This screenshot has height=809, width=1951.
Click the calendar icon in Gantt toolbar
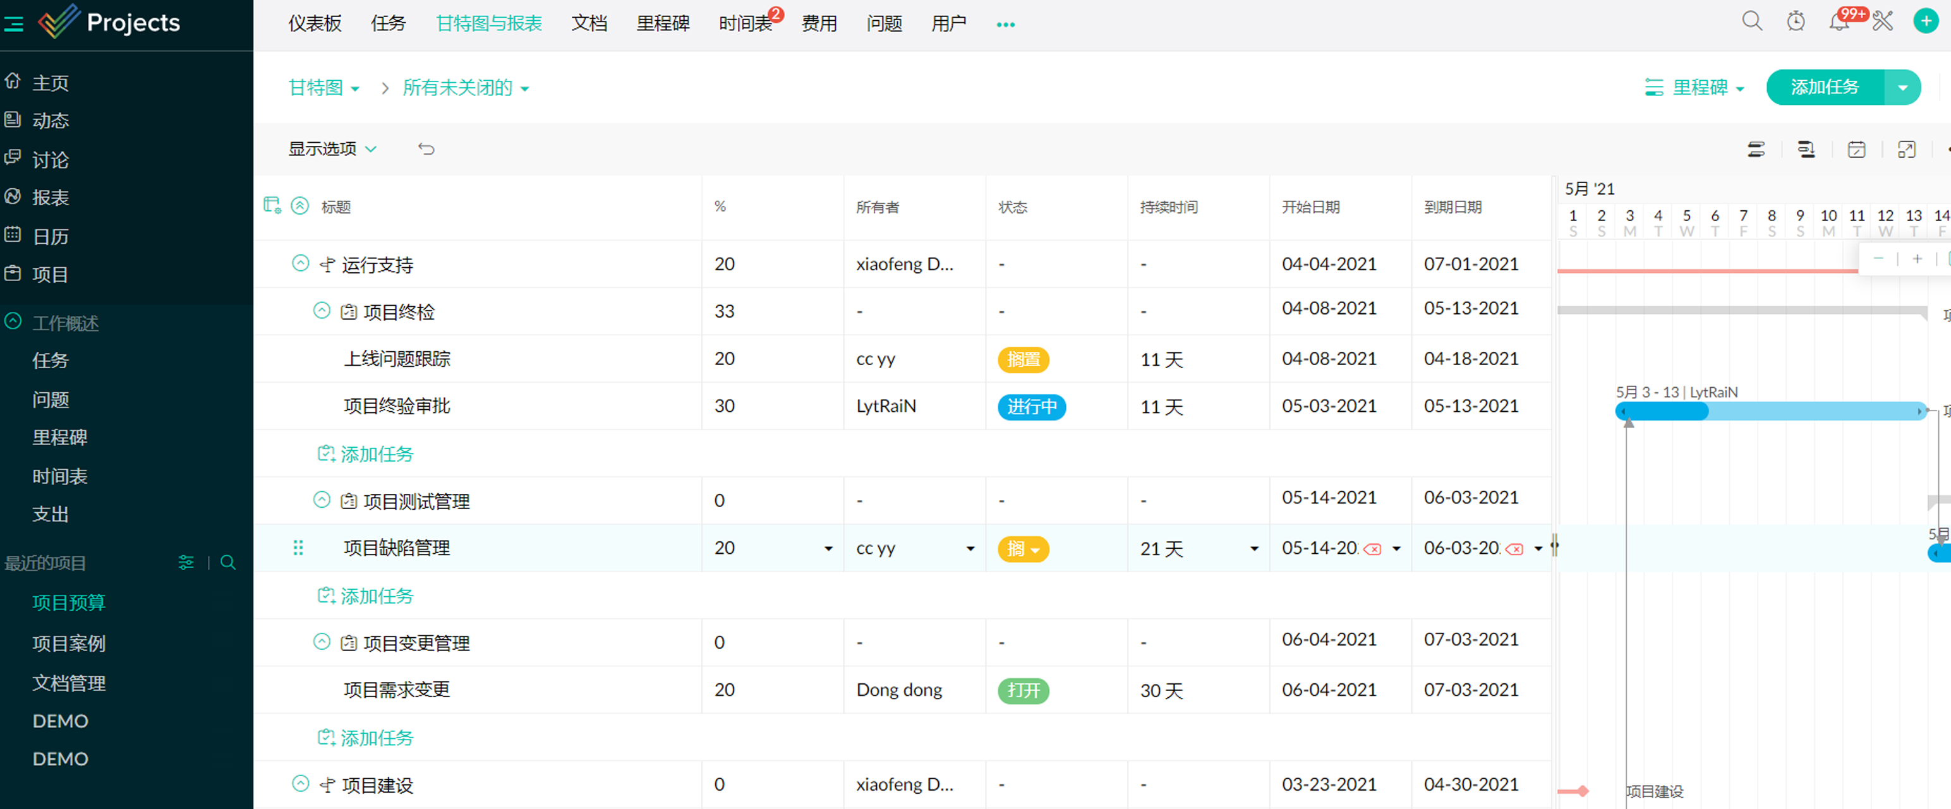coord(1856,150)
